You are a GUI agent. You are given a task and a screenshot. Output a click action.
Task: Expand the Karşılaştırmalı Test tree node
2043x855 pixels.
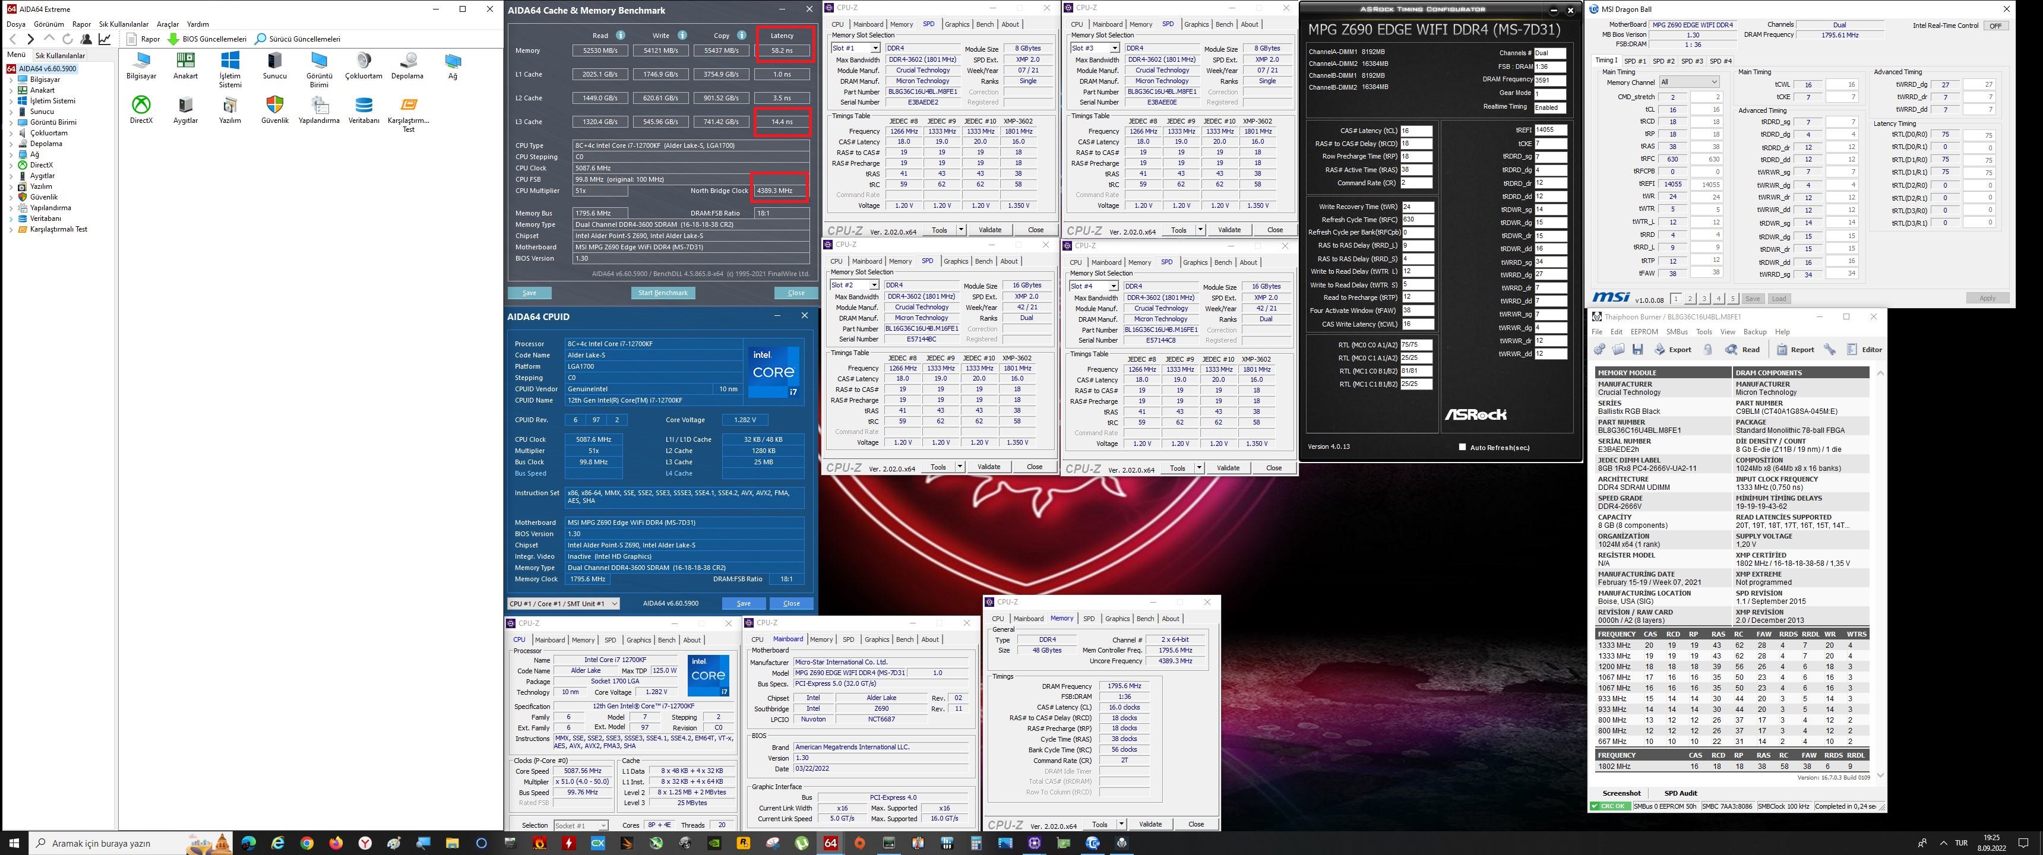[x=12, y=229]
